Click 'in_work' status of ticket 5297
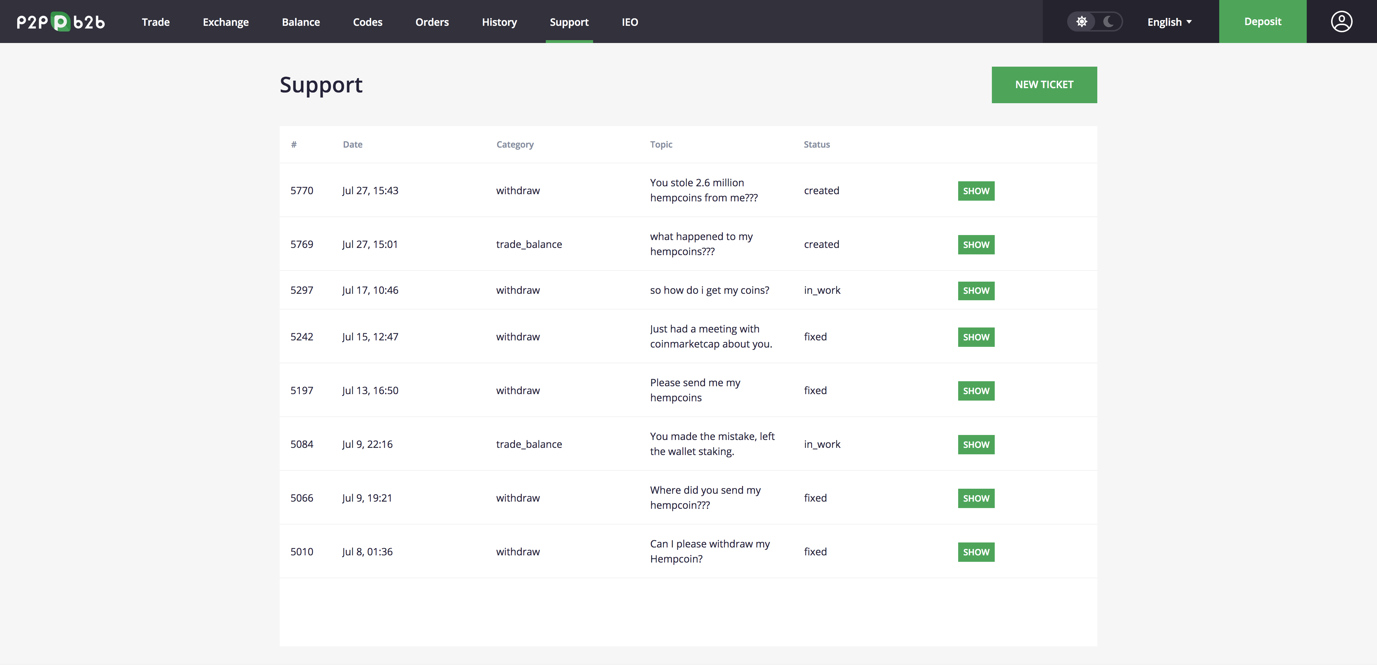The image size is (1377, 665). tap(822, 290)
